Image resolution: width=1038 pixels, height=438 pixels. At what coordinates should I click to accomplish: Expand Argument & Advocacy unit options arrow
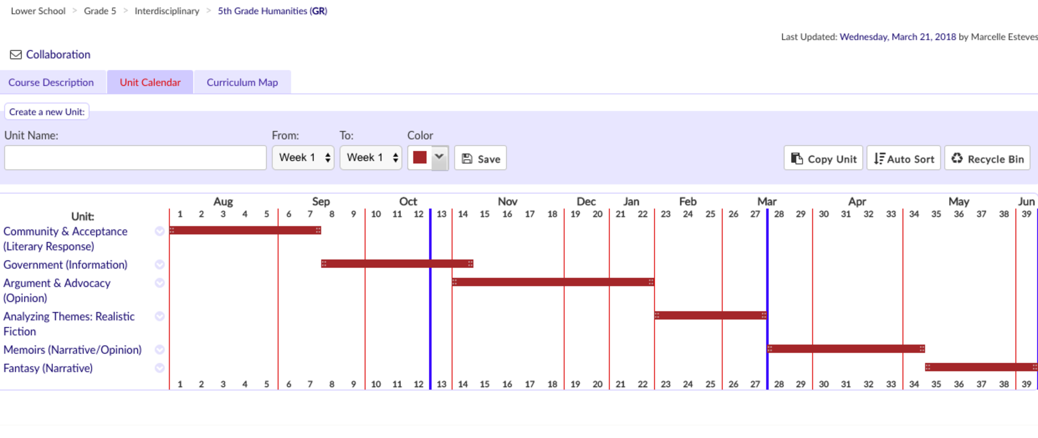click(160, 283)
